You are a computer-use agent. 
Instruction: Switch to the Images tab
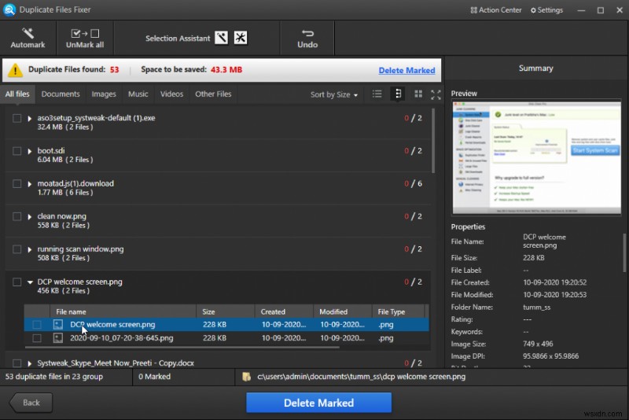point(104,94)
